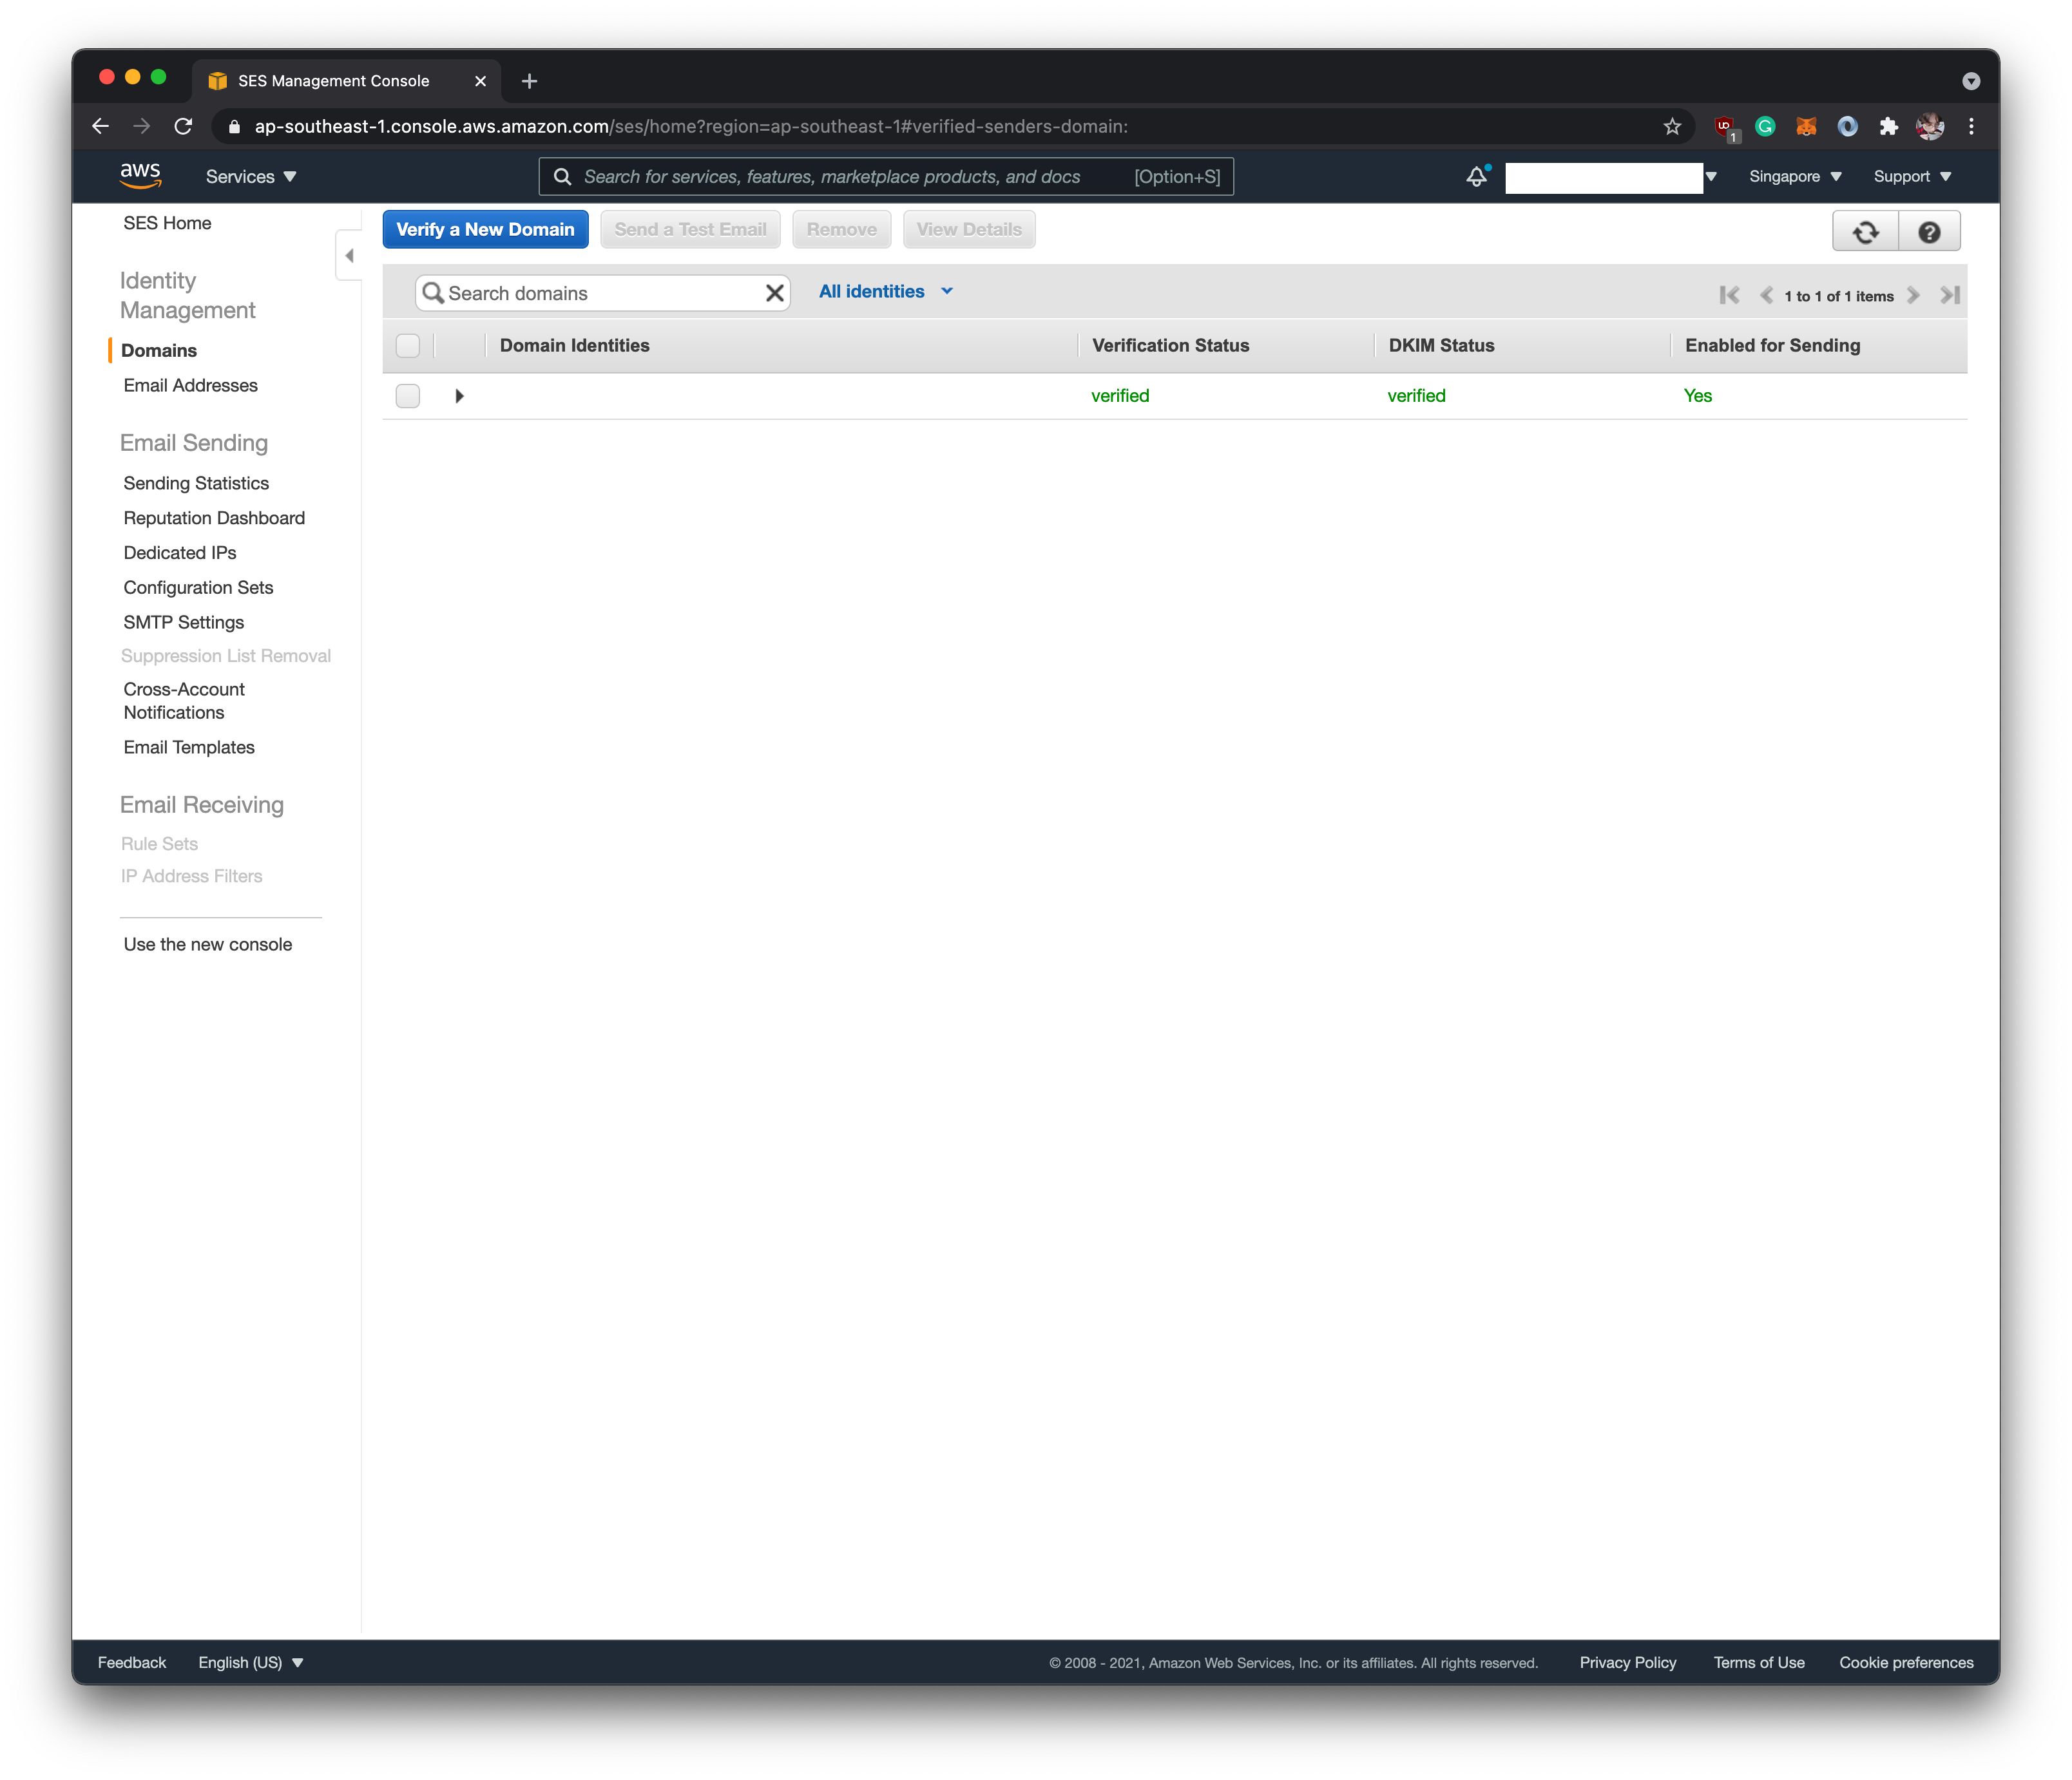2072x1780 pixels.
Task: Open the tab search dropdown arrow
Action: pyautogui.click(x=1971, y=81)
